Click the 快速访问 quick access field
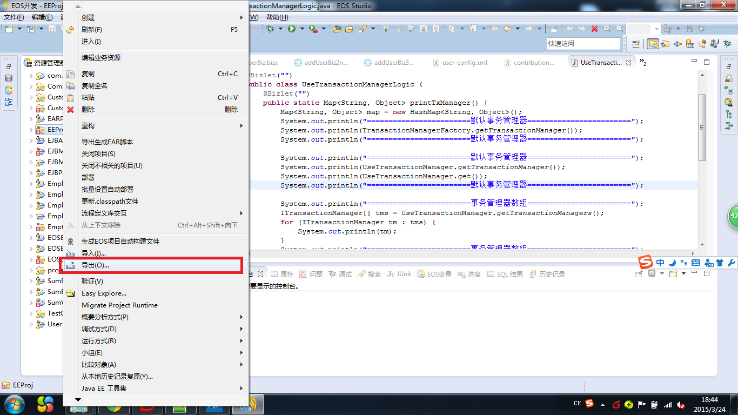This screenshot has width=738, height=415. (x=583, y=44)
